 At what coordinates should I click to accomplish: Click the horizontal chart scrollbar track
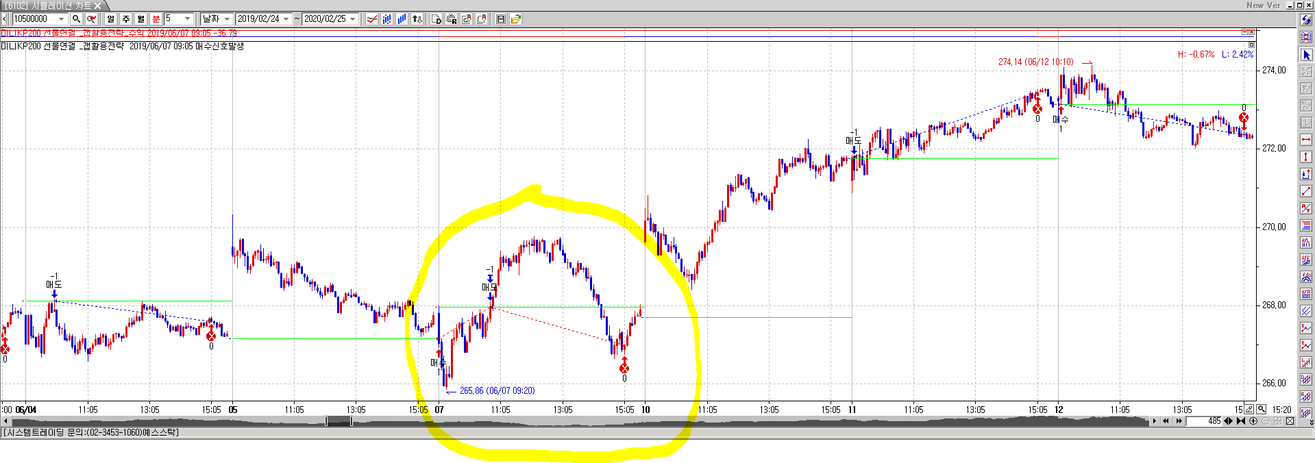(685, 421)
